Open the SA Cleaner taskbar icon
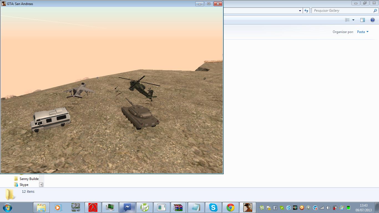Screen dimensions: 379x213 point(75,207)
